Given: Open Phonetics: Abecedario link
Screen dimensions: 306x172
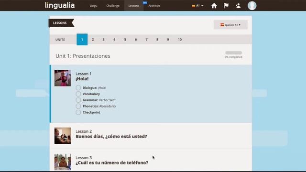Looking at the screenshot, I should (x=99, y=106).
